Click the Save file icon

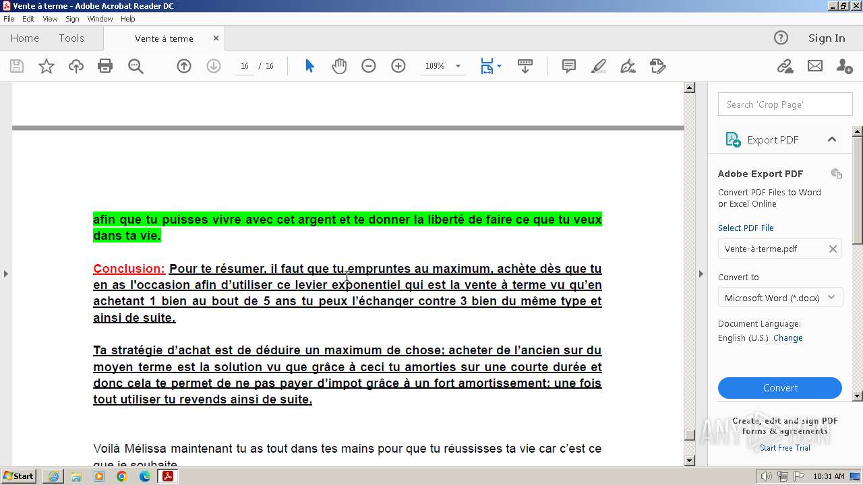coord(17,66)
